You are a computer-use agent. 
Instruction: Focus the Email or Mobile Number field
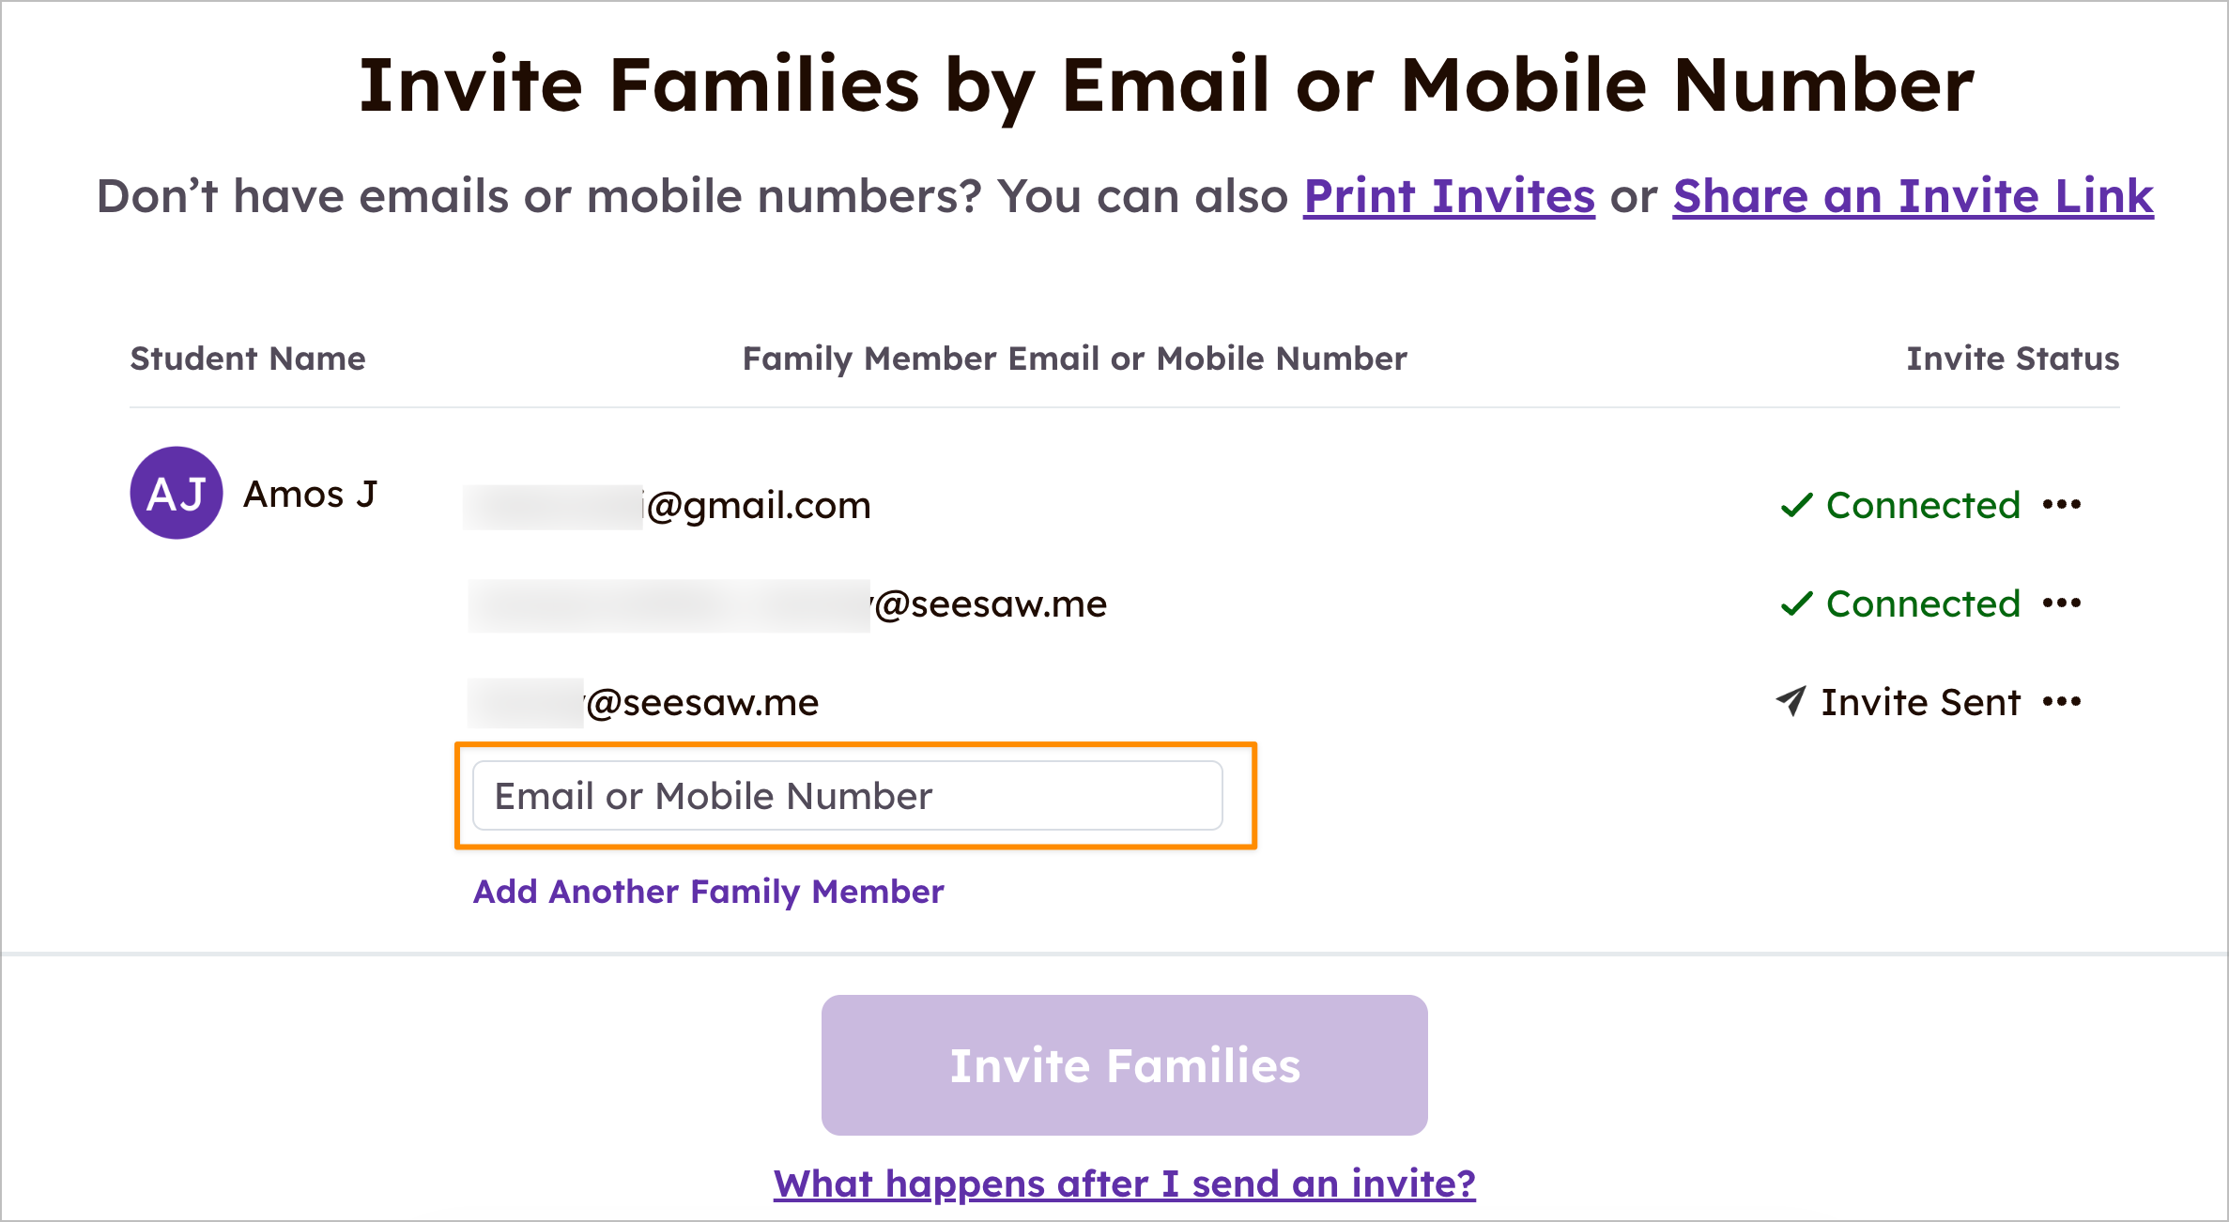(848, 796)
